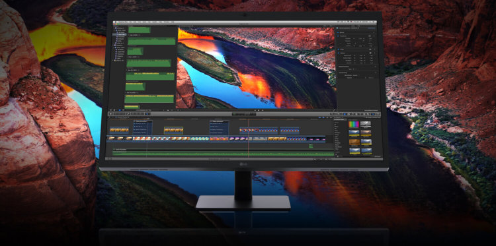Toggle the Transform section checkbox in the inspector
Image resolution: width=496 pixels, height=246 pixels.
(338, 36)
